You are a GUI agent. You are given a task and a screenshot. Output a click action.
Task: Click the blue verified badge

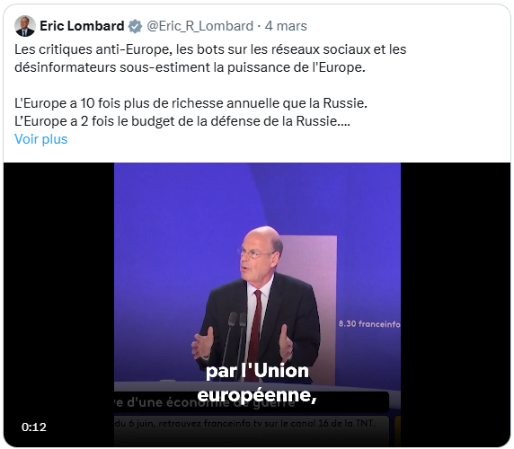[135, 26]
